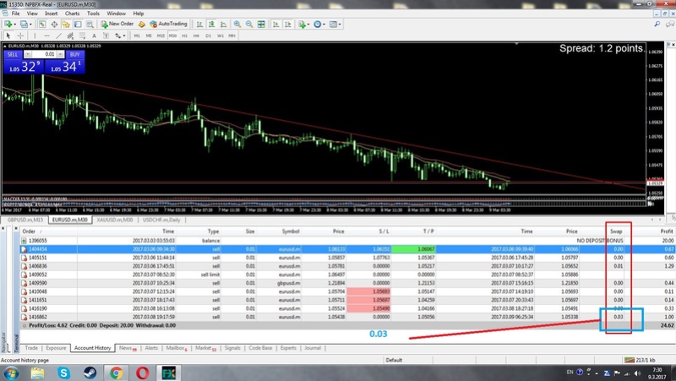Sort history by Profit column header
Viewport: 676px width, 381px height.
(667, 231)
